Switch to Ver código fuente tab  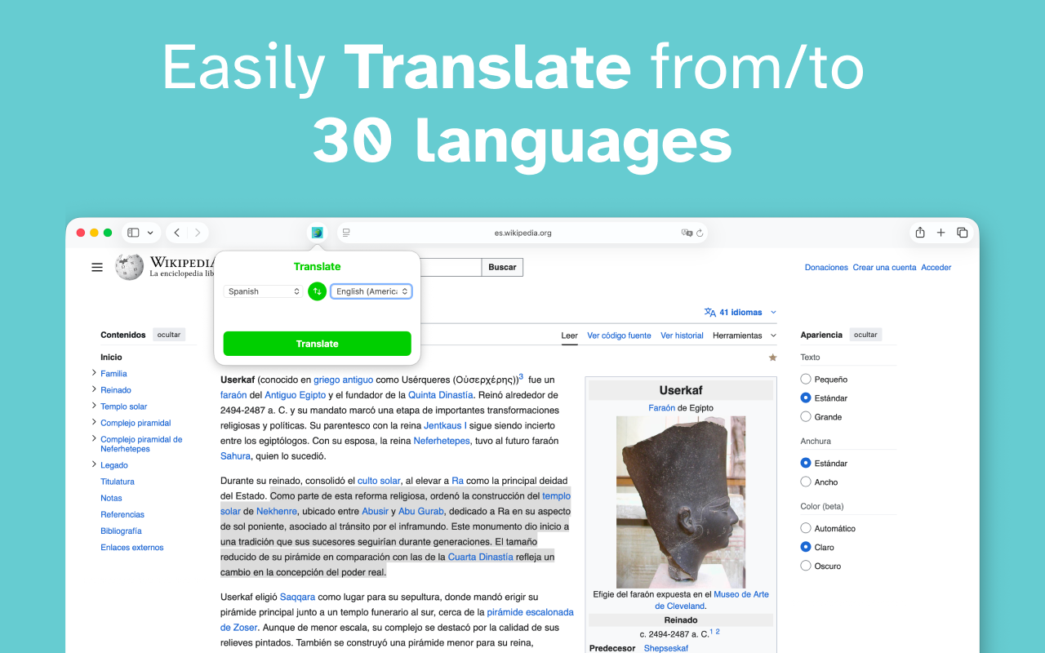click(619, 335)
